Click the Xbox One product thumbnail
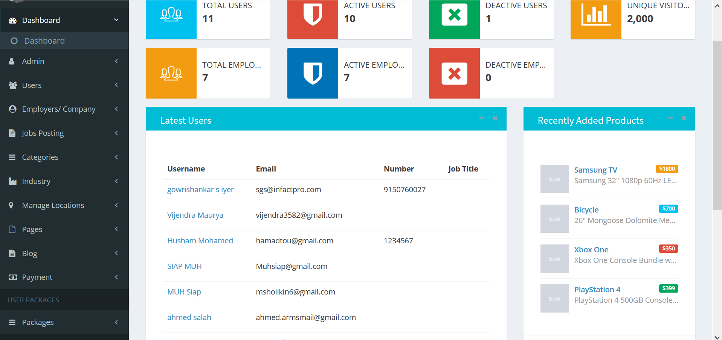Image resolution: width=722 pixels, height=340 pixels. tap(554, 258)
